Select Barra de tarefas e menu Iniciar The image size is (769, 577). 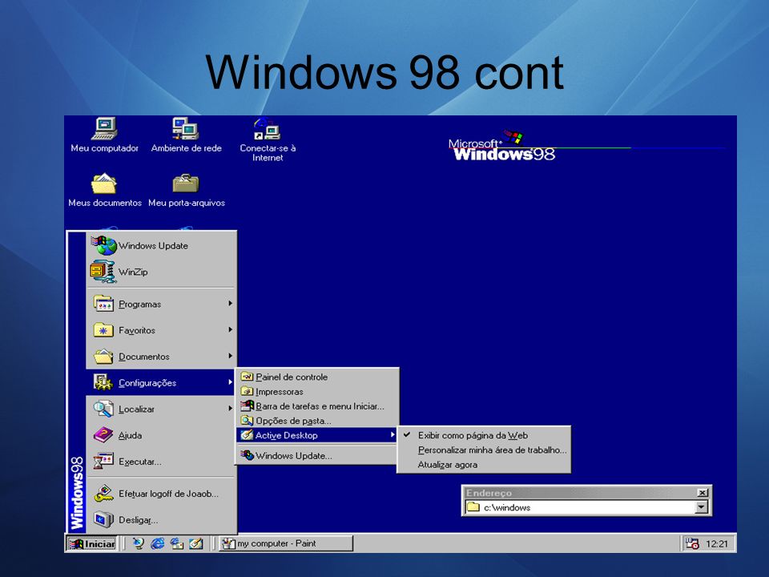[x=317, y=406]
